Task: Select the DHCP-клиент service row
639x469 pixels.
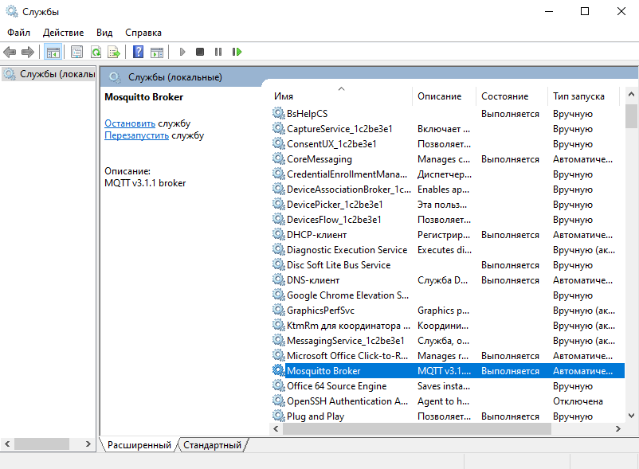Action: (x=316, y=235)
